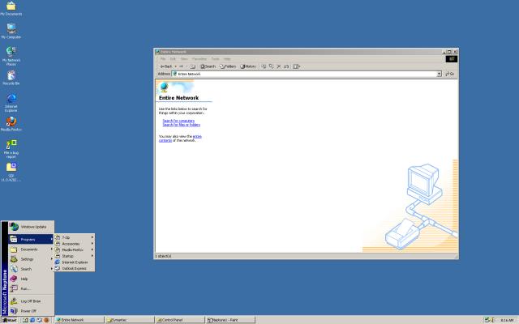
Task: Expand the Accessories programs submenu
Action: click(75, 244)
